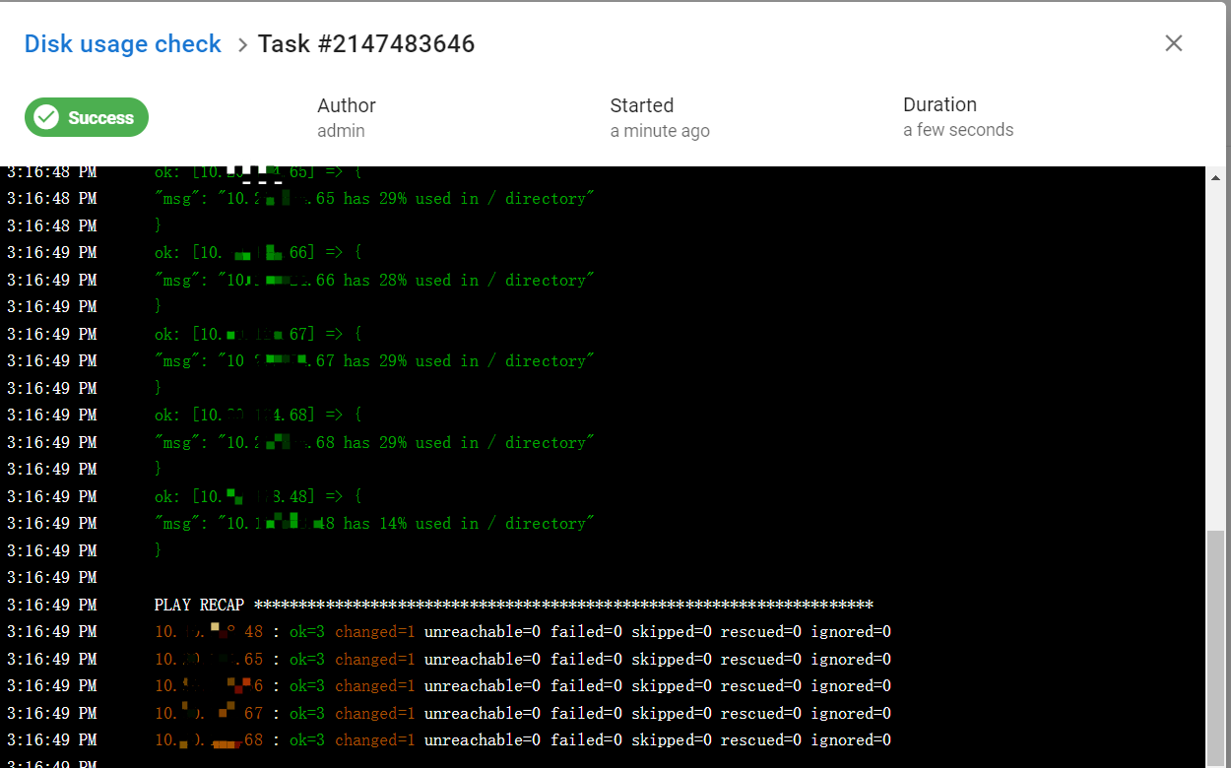Screen dimensions: 1231x768
Task: Click the author name admin
Action: point(341,131)
